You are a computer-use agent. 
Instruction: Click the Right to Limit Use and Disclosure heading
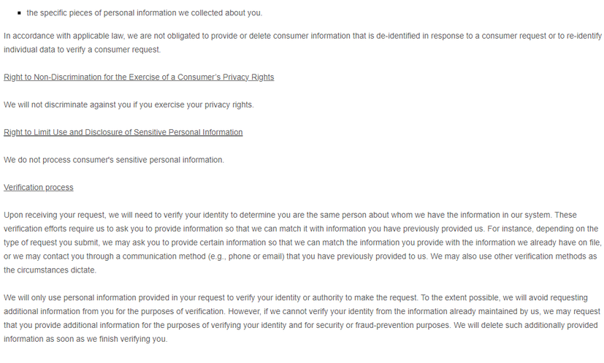(123, 132)
